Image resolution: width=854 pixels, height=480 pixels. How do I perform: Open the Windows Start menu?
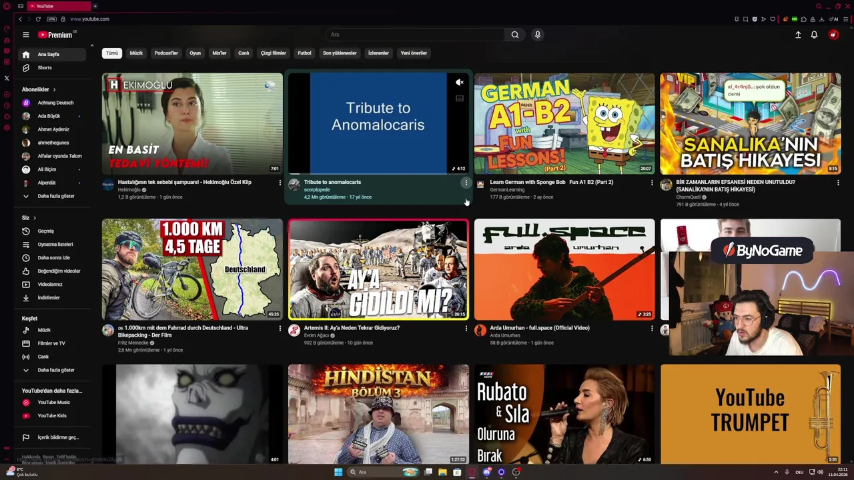pos(338,472)
